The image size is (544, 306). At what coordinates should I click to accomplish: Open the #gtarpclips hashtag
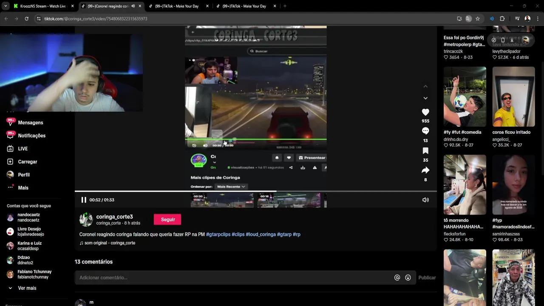click(x=218, y=235)
